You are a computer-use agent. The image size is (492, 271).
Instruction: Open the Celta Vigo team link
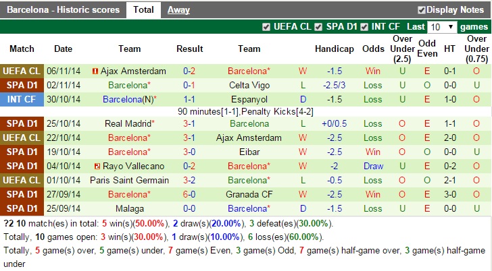249,85
